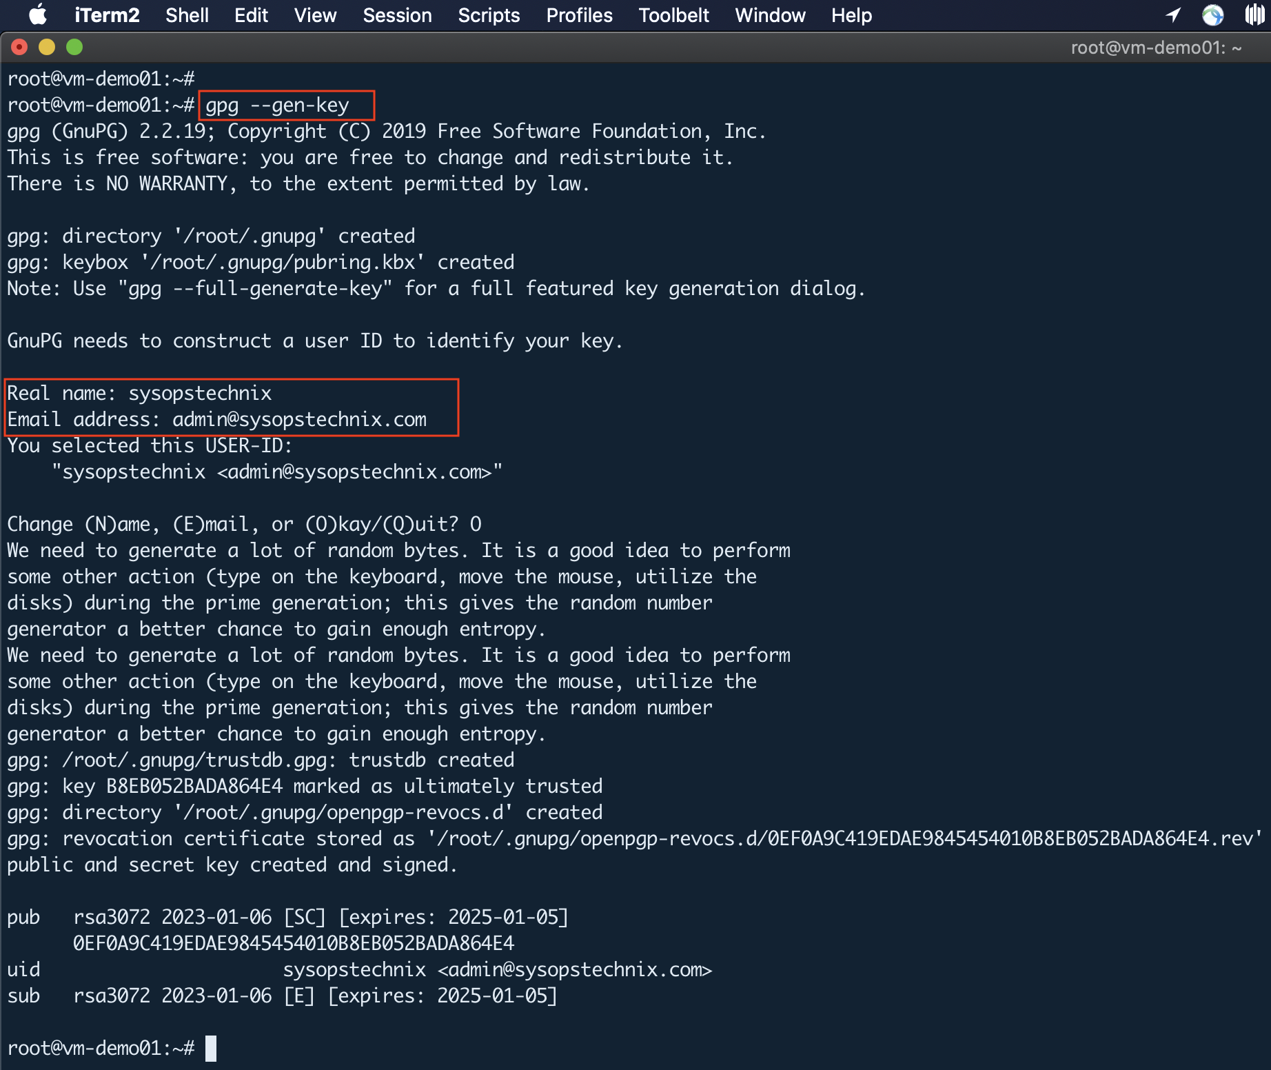
Task: Click 'You selected this USER-ID:' line
Action: click(x=150, y=446)
